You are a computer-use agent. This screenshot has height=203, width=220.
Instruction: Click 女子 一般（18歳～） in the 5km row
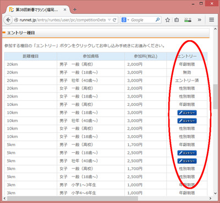(x=79, y=177)
